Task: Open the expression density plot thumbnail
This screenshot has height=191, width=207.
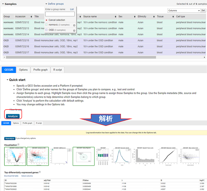Action: [122, 156]
